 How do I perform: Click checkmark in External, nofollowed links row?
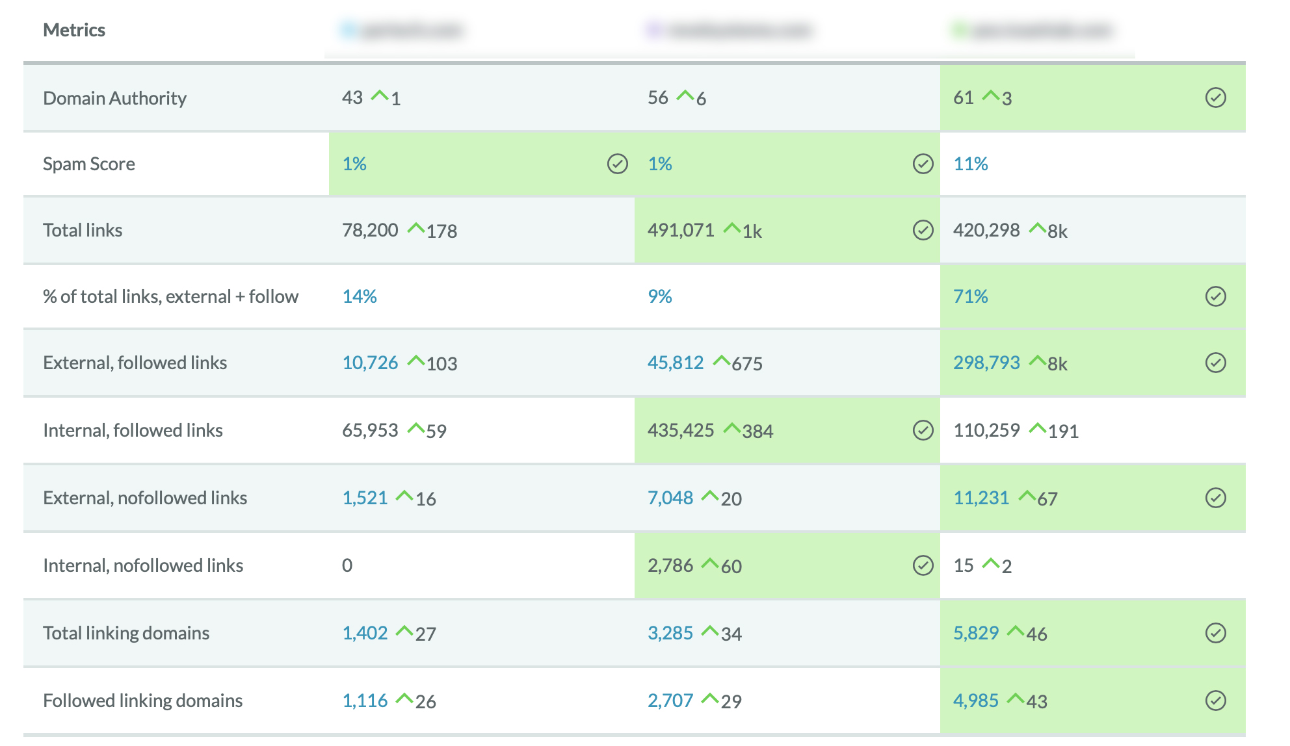point(1215,498)
